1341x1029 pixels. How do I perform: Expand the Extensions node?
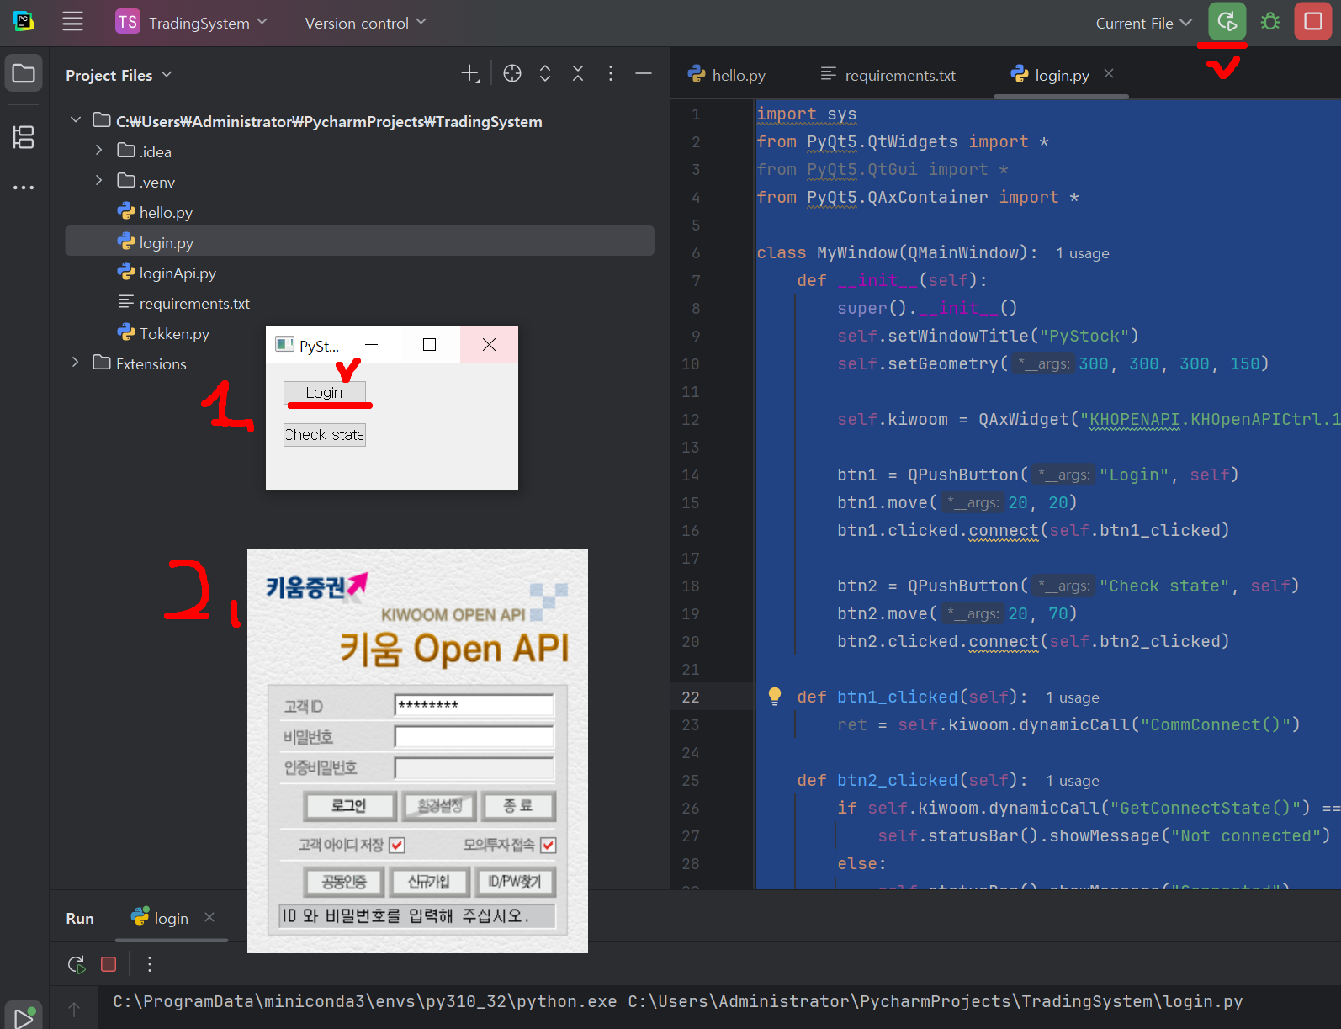click(76, 363)
